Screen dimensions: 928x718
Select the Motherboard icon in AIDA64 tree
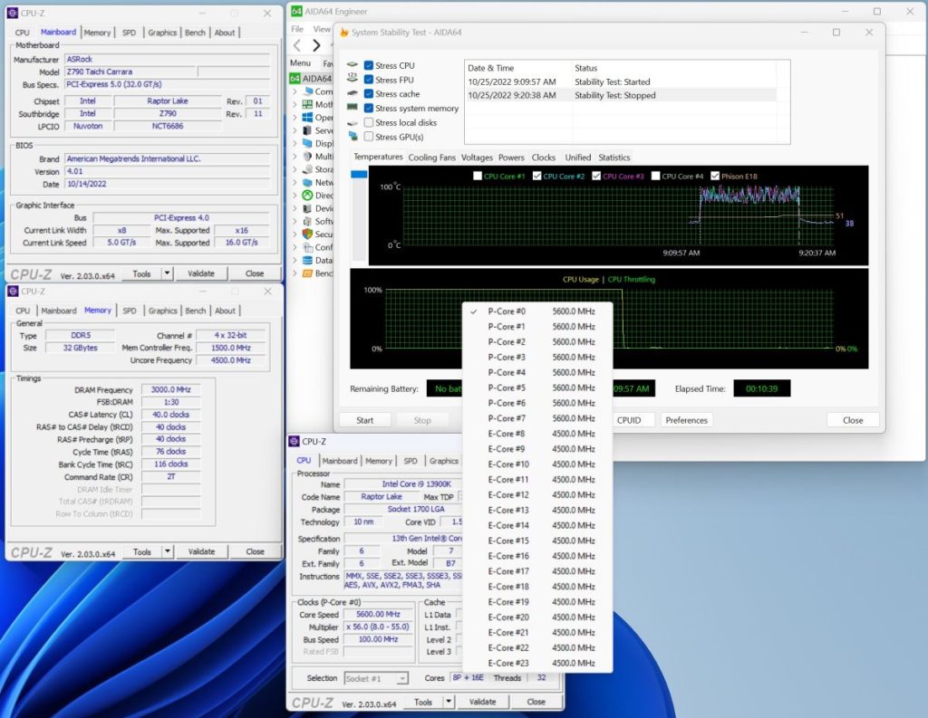(307, 104)
